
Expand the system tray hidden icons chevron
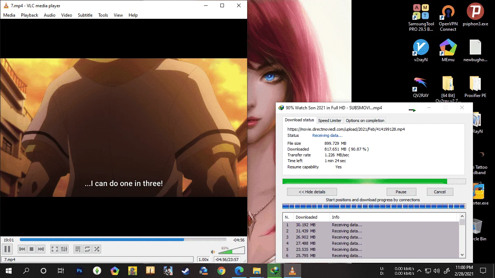(419, 270)
